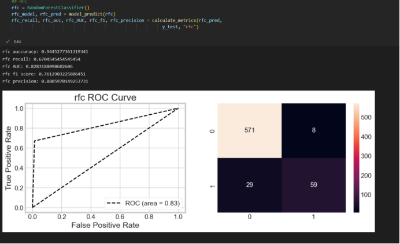Click the heatmap color scale bar
Image resolution: width=400 pixels, height=244 pixels.
pyautogui.click(x=355, y=158)
